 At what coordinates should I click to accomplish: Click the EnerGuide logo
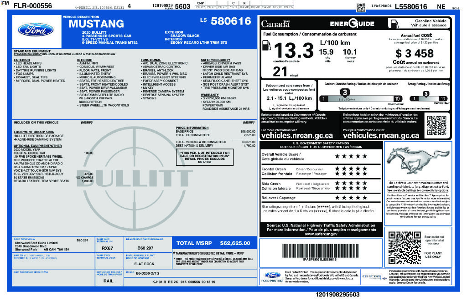(352, 24)
